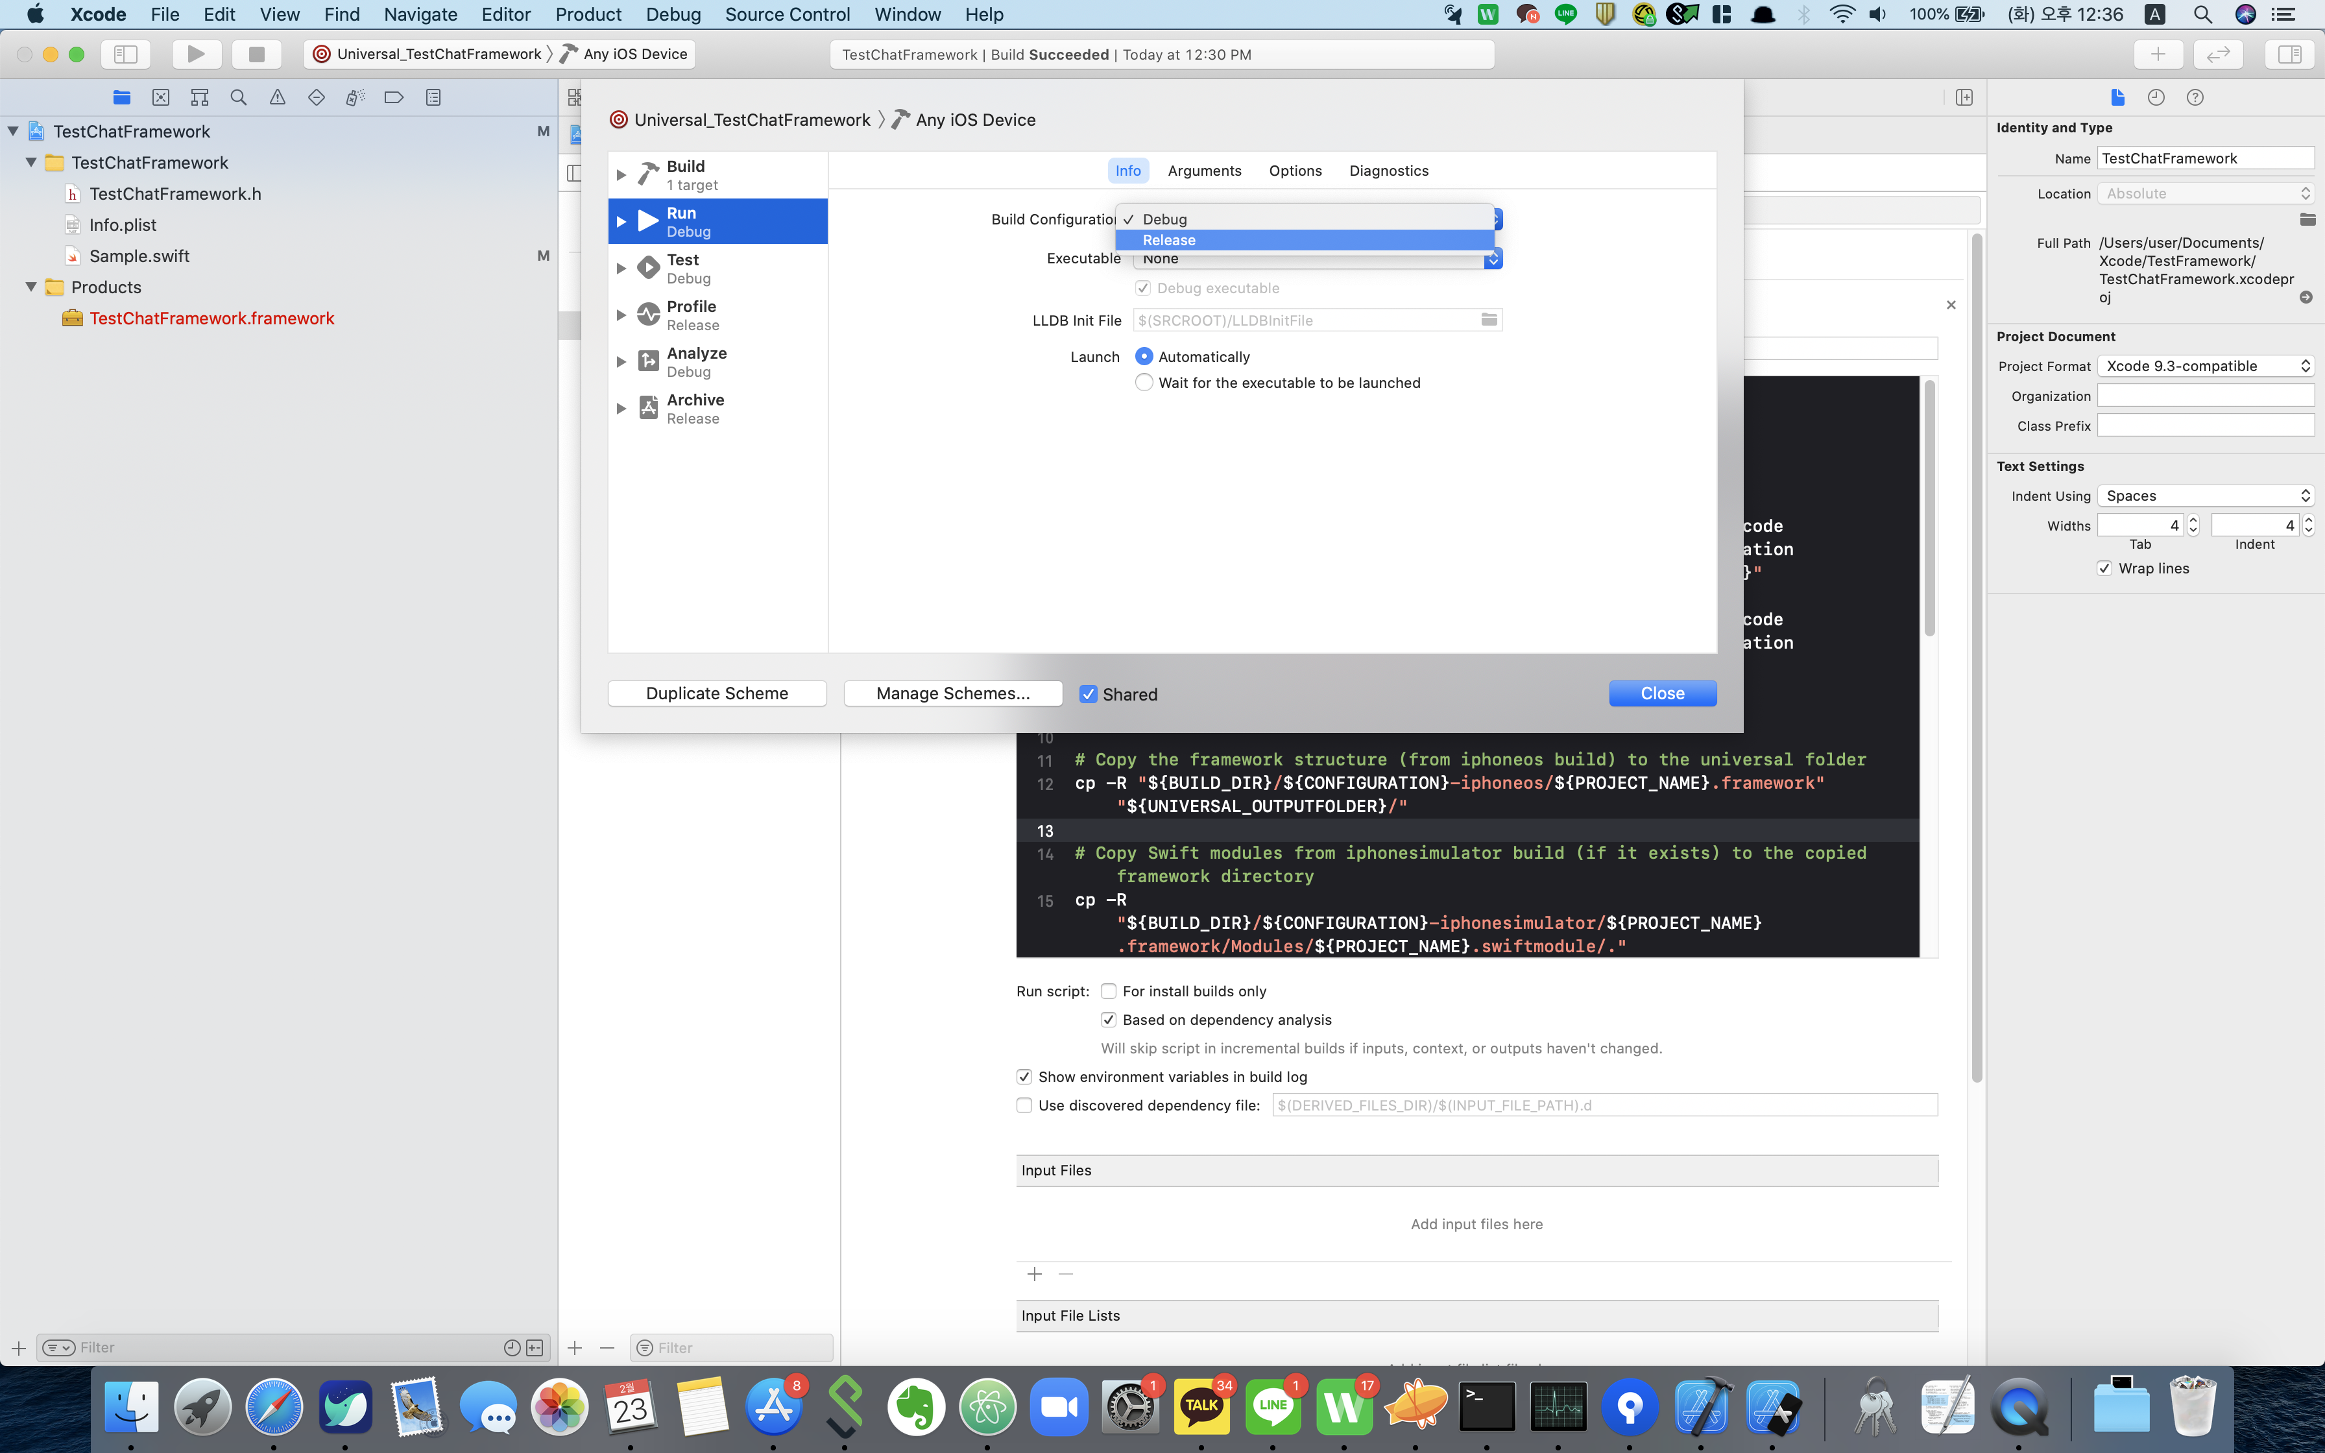Open the Find navigator magnifier icon
The image size is (2325, 1453).
[x=238, y=97]
